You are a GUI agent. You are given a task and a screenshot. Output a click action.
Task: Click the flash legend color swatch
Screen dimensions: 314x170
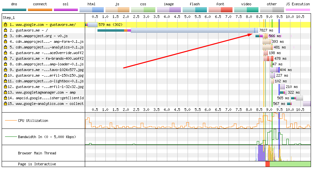coord(195,10)
